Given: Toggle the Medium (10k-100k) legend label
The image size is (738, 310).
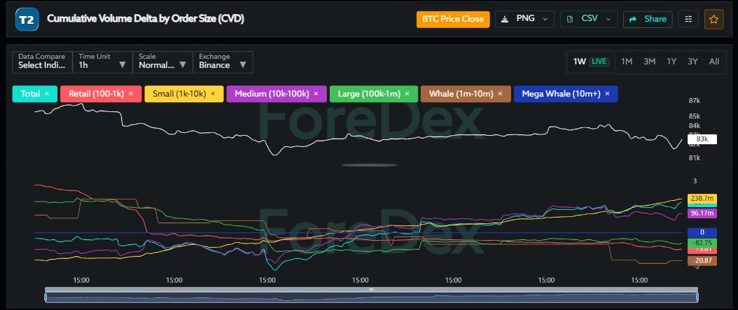Looking at the screenshot, I should pyautogui.click(x=272, y=94).
